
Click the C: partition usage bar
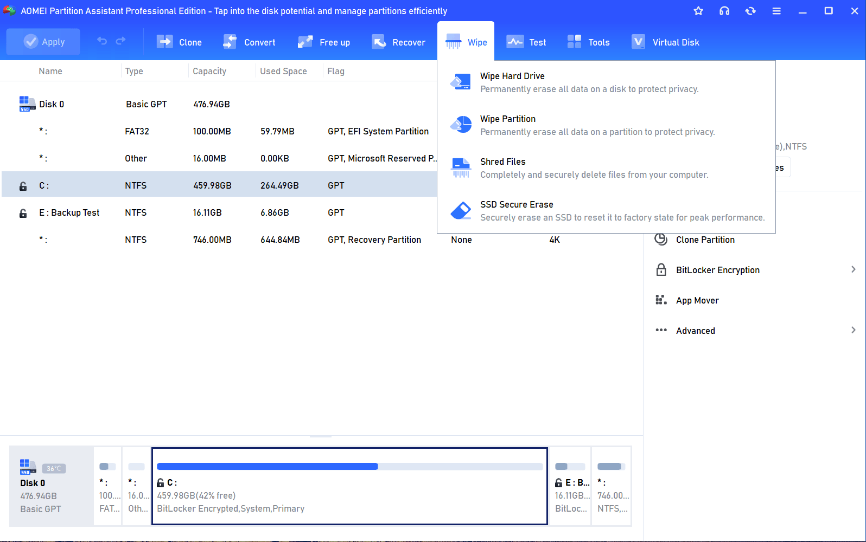(349, 467)
